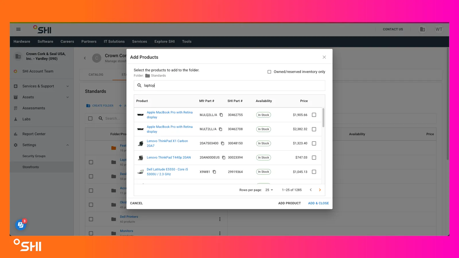This screenshot has height=258, width=459.
Task: Click the Create Folder icon
Action: pos(88,106)
